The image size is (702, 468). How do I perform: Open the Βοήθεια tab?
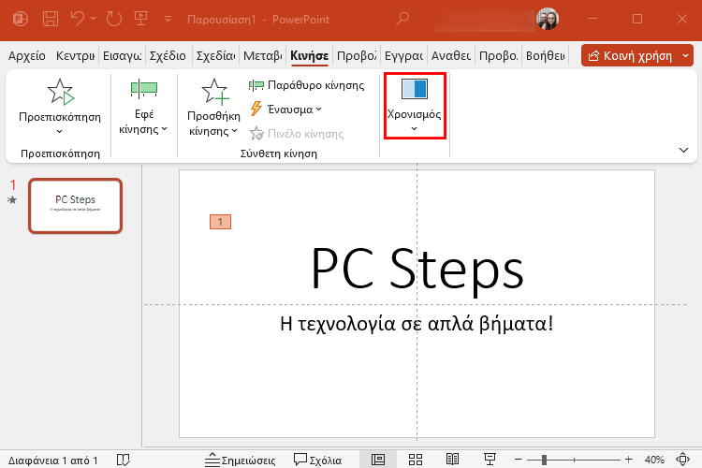(545, 55)
